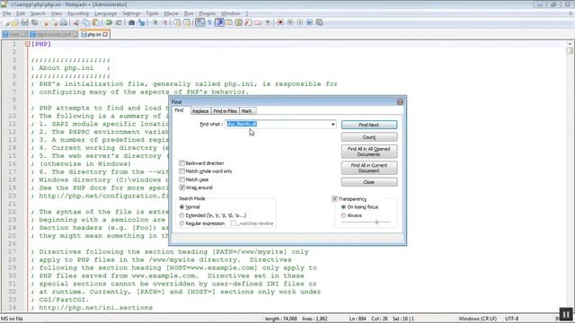
Task: Click the transparency slider handle
Action: click(x=376, y=223)
